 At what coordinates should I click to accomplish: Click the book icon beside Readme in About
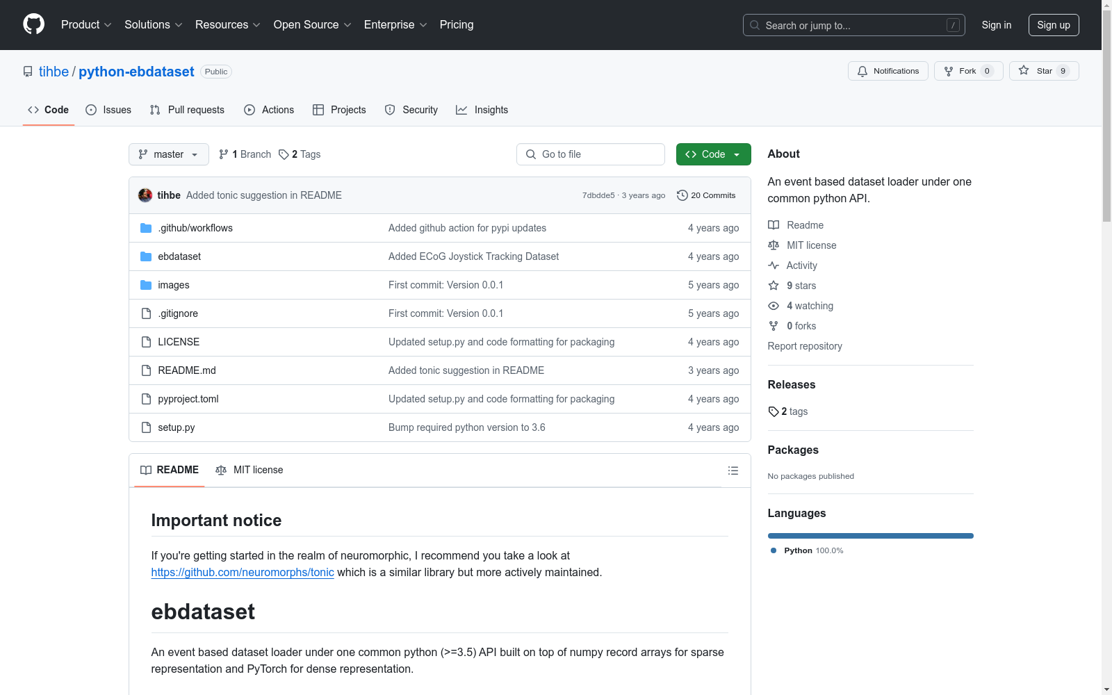pos(774,225)
